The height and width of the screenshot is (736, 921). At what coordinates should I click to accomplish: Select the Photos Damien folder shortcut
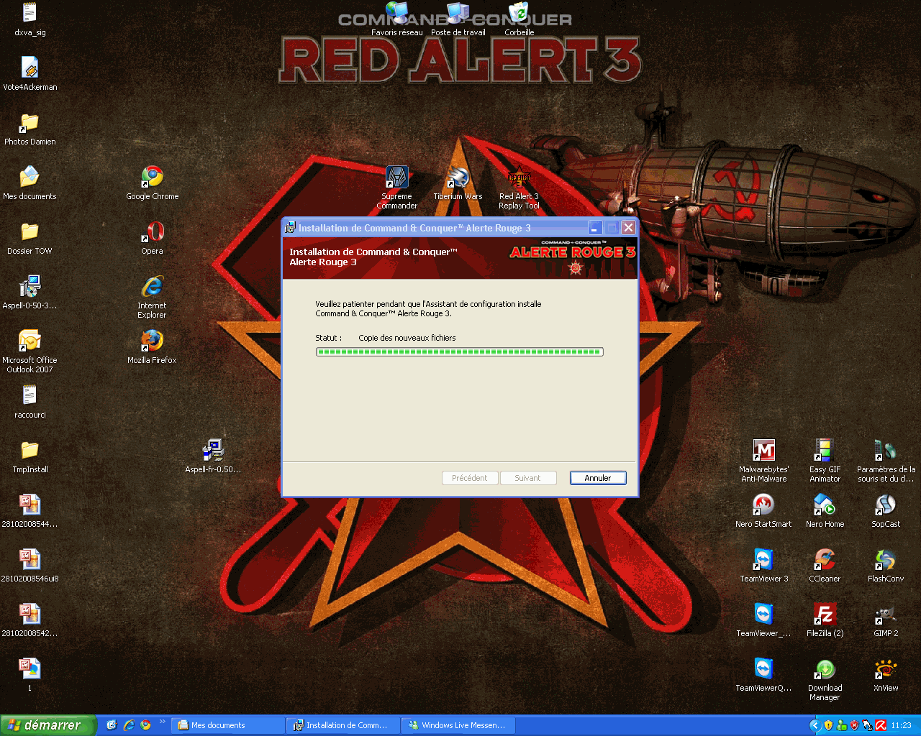tap(30, 129)
